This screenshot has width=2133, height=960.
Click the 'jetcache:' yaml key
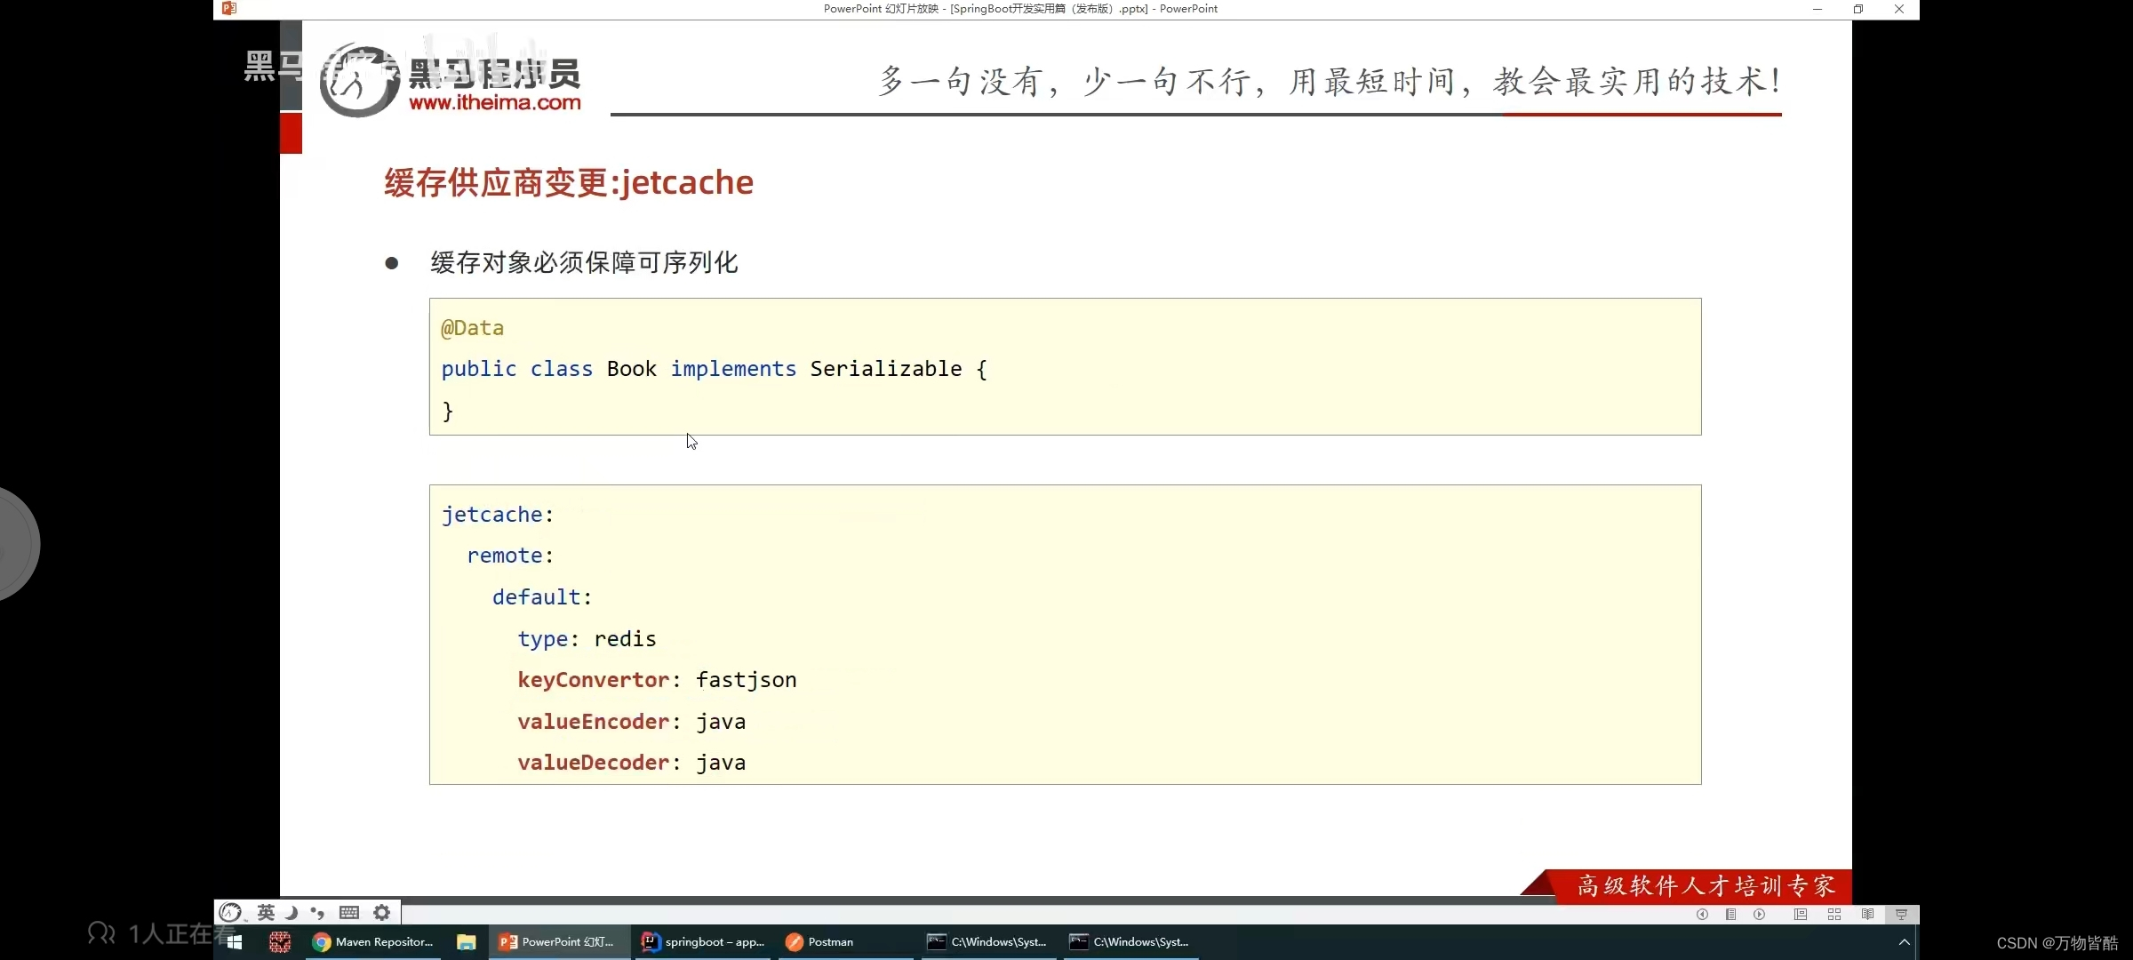pos(498,515)
